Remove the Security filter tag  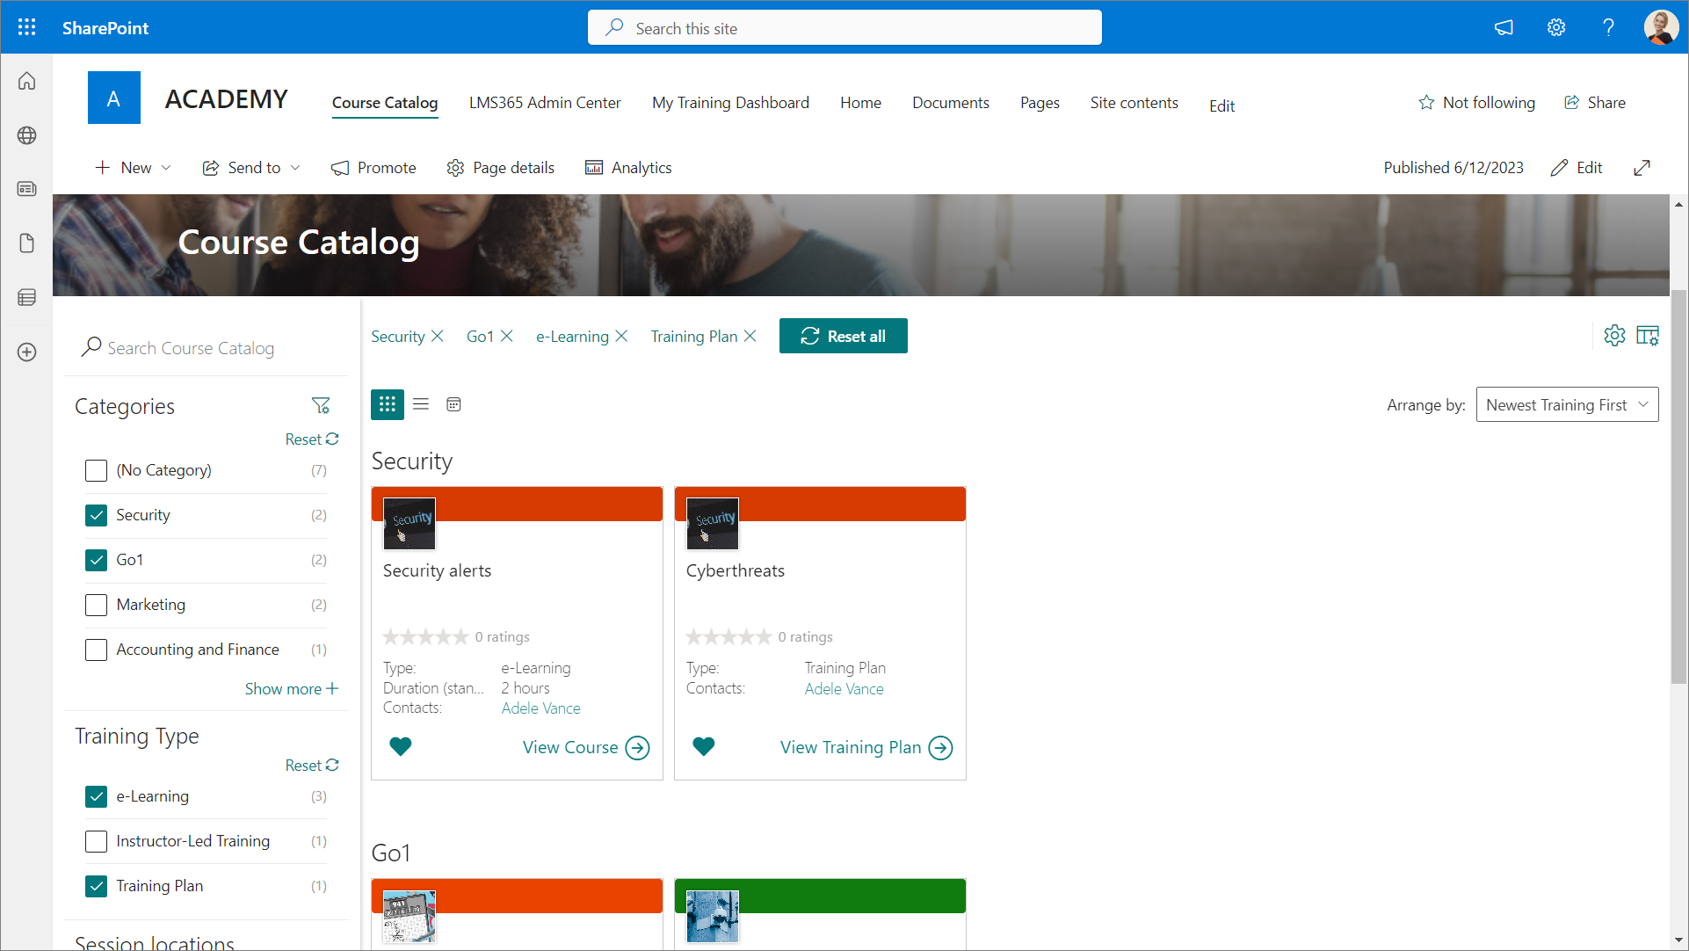point(438,337)
